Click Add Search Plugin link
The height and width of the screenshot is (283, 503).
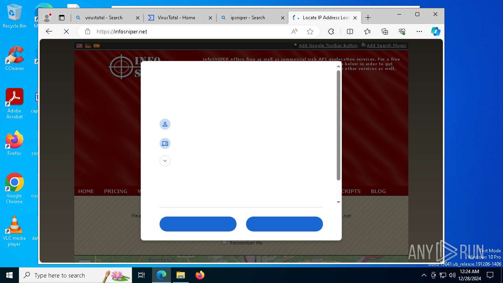coord(386,46)
